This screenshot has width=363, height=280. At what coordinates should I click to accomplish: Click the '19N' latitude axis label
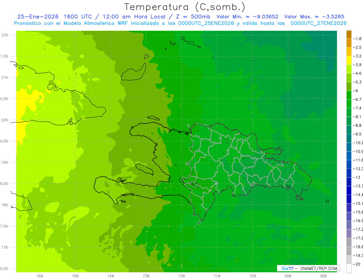(x=5, y=163)
